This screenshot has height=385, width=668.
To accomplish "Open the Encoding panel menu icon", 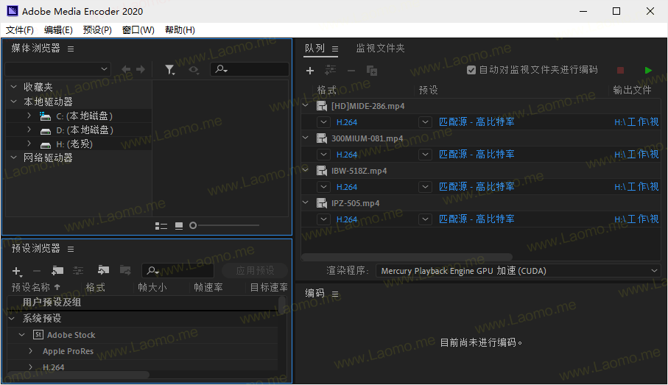I will tap(335, 294).
